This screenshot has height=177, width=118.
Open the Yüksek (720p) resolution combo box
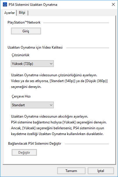32,64
